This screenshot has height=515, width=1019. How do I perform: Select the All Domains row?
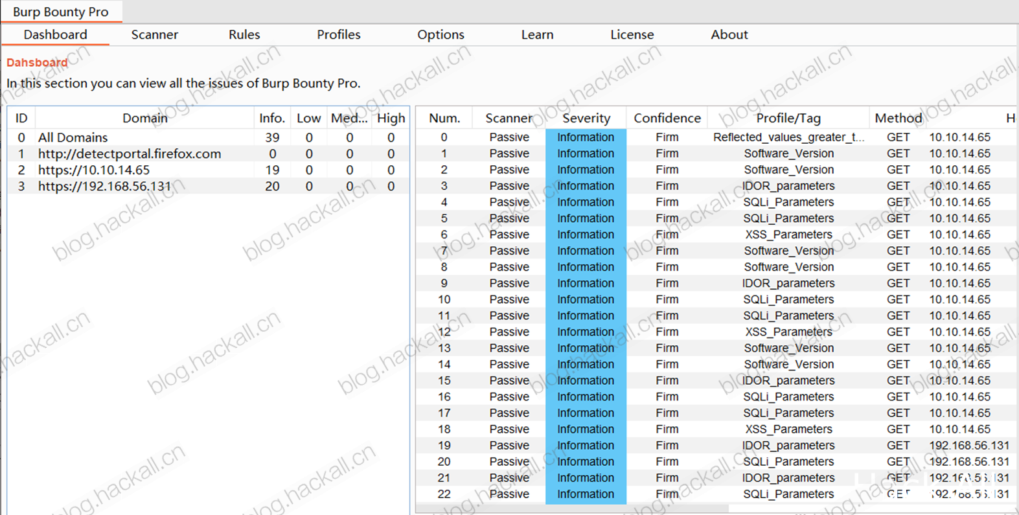pos(208,137)
